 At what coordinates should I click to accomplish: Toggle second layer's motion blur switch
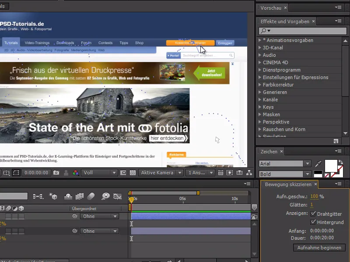pyautogui.click(x=8, y=231)
